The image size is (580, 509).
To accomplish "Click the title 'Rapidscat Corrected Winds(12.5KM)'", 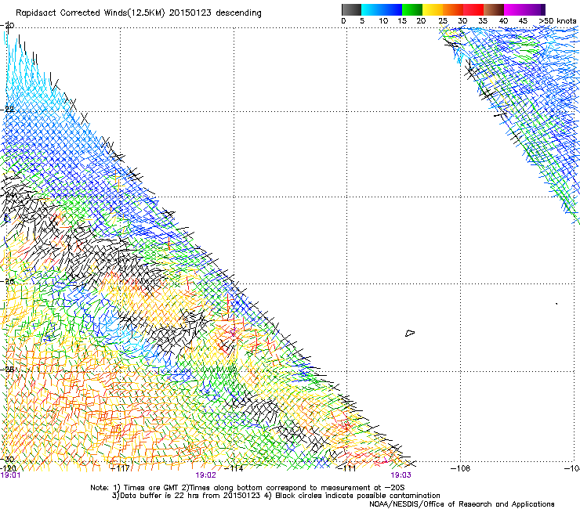I will point(90,13).
